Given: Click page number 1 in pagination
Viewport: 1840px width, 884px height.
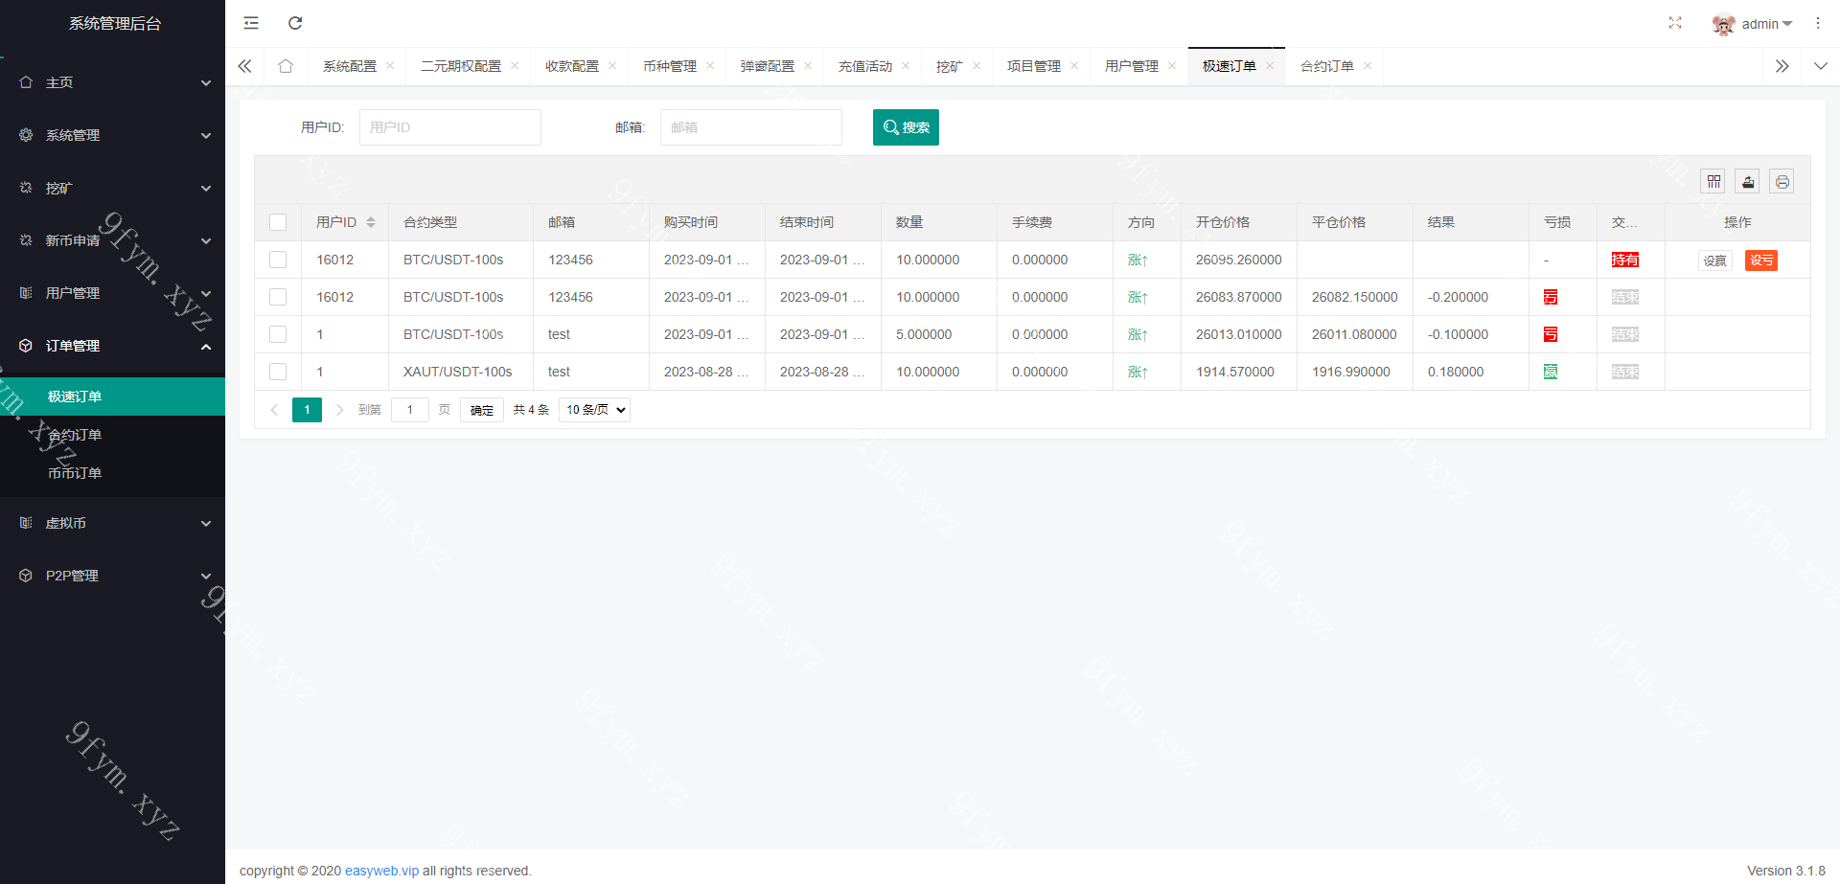Looking at the screenshot, I should tap(307, 410).
